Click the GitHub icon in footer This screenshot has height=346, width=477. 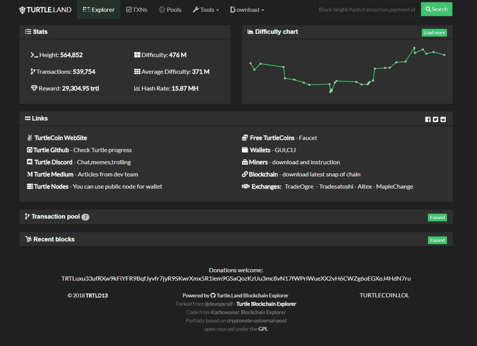(213, 295)
